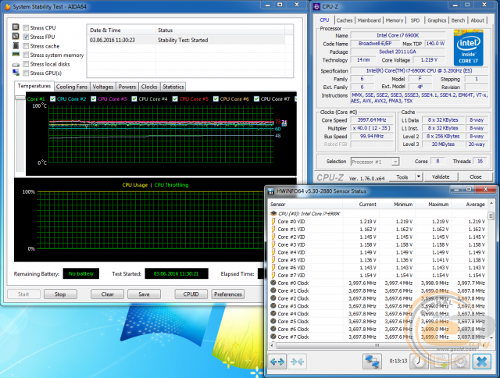500x378 pixels.
Task: Open AIDA64 Preferences button
Action: pyautogui.click(x=227, y=294)
